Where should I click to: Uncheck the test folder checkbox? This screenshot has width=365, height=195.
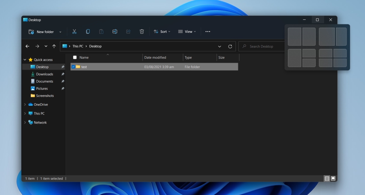pyautogui.click(x=73, y=67)
